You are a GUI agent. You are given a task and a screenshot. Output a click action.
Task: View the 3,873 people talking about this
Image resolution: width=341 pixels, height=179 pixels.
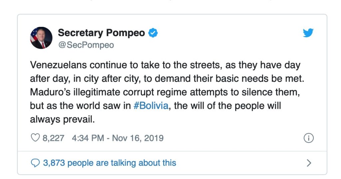tap(110, 163)
